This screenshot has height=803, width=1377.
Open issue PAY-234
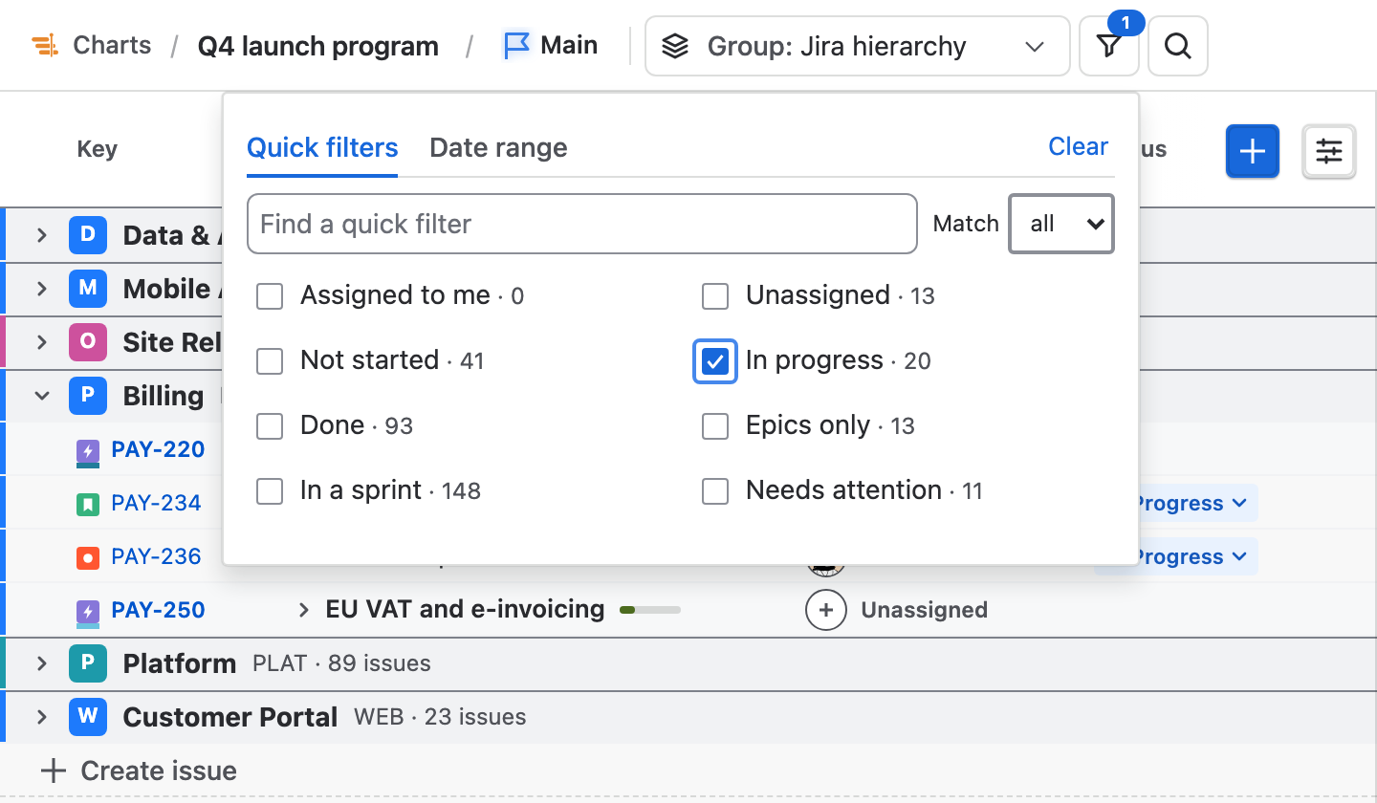[x=156, y=503]
